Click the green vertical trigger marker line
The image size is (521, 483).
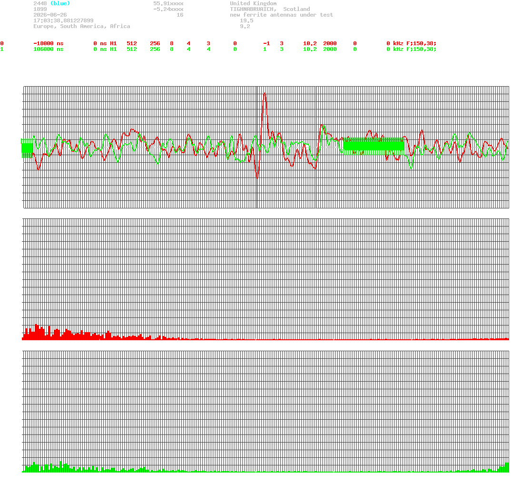coord(315,147)
